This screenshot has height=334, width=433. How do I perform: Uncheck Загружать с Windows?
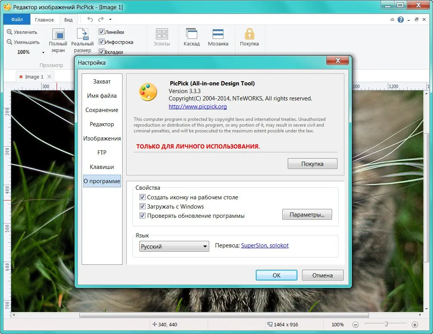[143, 206]
